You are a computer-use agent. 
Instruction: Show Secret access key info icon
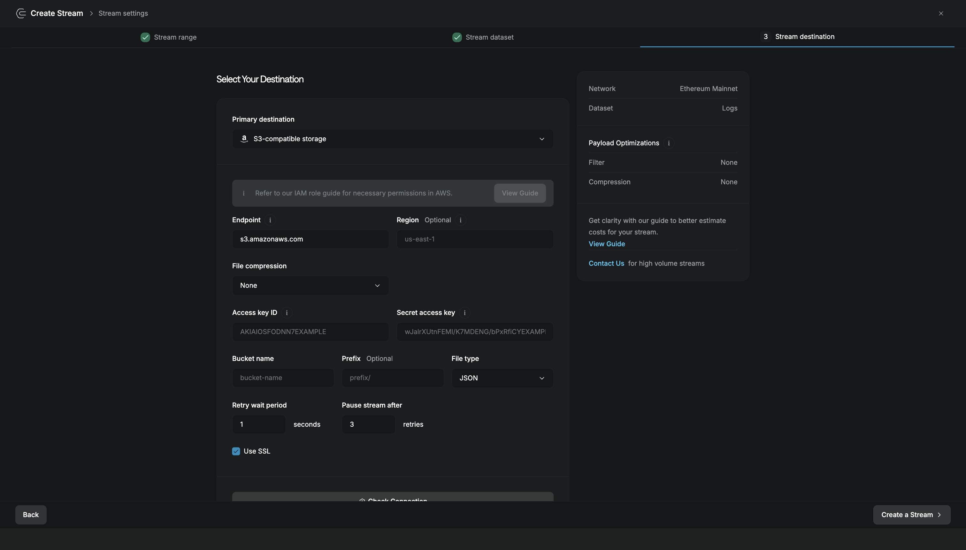tap(465, 313)
